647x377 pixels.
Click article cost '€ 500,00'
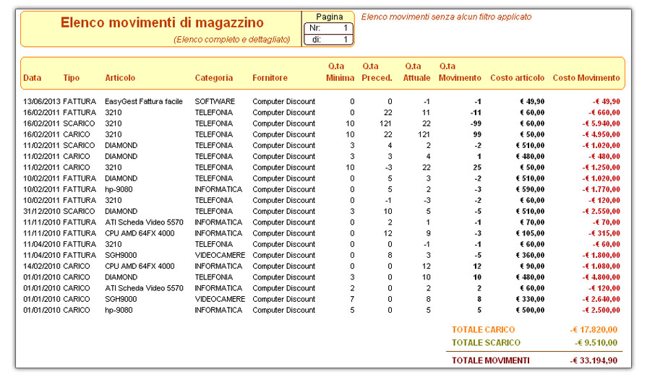coord(530,311)
